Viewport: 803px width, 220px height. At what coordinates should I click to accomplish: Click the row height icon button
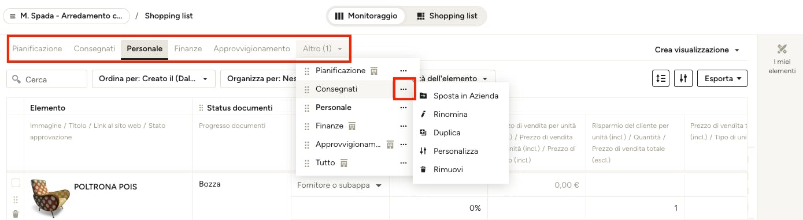pos(660,78)
